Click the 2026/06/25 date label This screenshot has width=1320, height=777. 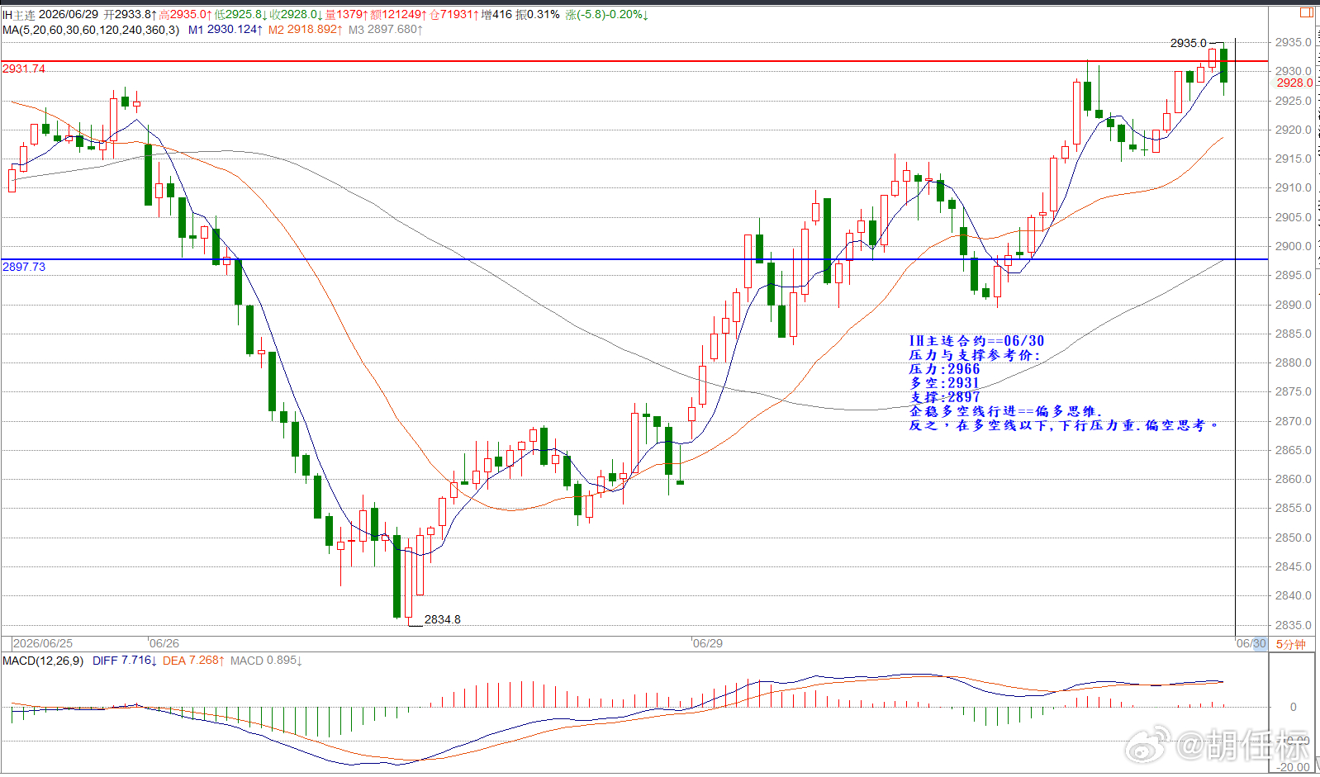pyautogui.click(x=43, y=643)
